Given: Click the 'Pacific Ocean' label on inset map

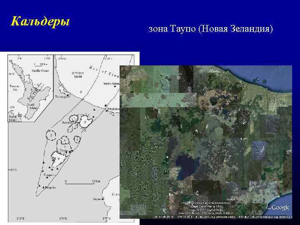Looking at the screenshot, I should tap(40, 70).
